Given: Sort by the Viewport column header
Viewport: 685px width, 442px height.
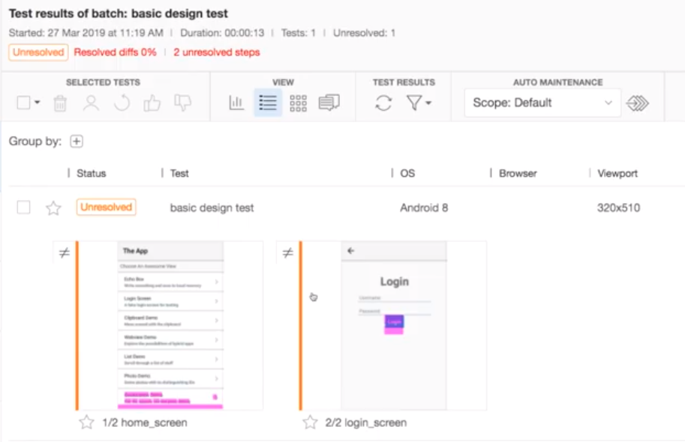Looking at the screenshot, I should pyautogui.click(x=617, y=173).
